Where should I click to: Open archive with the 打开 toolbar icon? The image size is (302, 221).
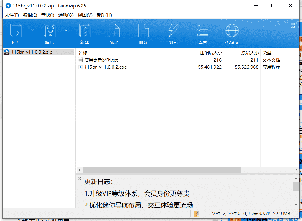click(16, 34)
